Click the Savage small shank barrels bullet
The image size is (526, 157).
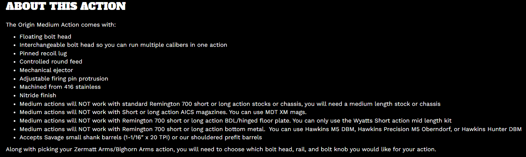(x=141, y=138)
